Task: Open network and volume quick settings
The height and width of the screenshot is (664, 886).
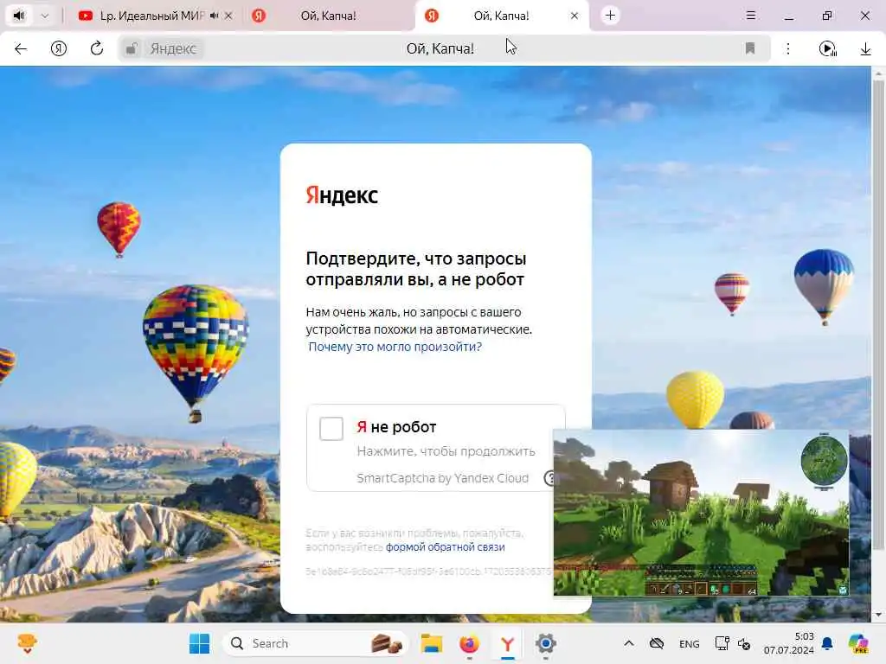Action: [732, 643]
